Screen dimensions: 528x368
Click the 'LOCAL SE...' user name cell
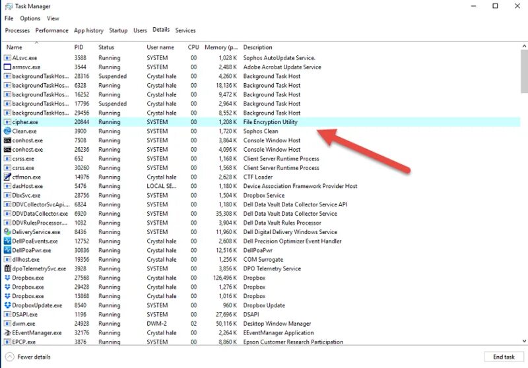[161, 186]
